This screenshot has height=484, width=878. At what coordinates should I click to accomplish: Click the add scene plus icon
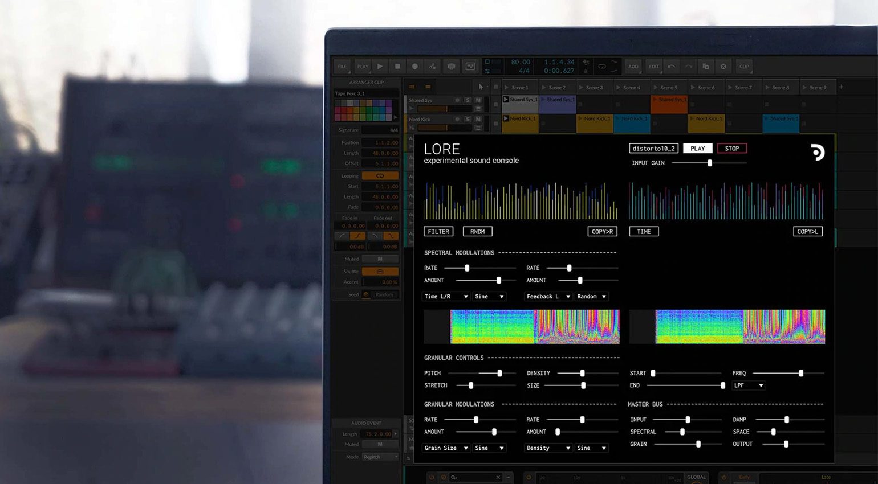(x=841, y=87)
